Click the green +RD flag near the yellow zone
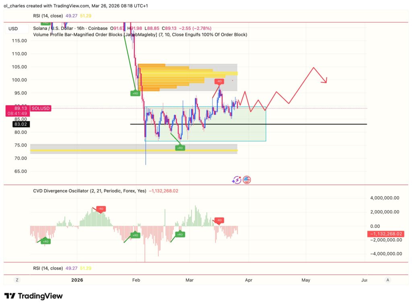 [x=180, y=147]
